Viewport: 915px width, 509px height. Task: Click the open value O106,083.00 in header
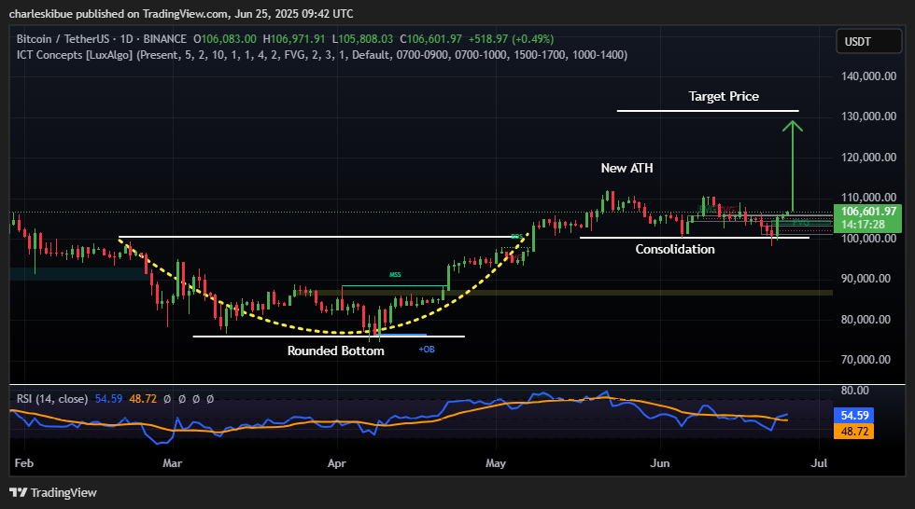(225, 39)
